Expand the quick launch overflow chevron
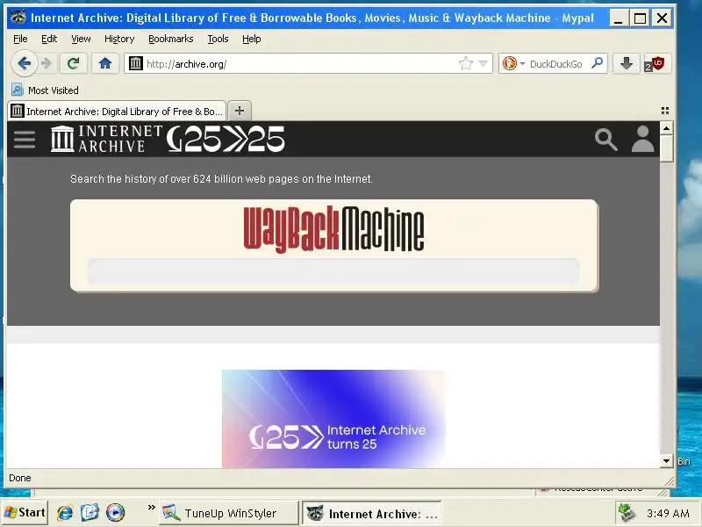Screen dimensions: 702x527 (151, 508)
